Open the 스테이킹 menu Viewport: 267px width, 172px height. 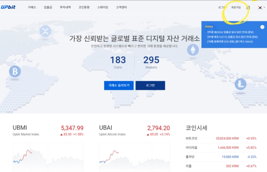(x=103, y=7)
